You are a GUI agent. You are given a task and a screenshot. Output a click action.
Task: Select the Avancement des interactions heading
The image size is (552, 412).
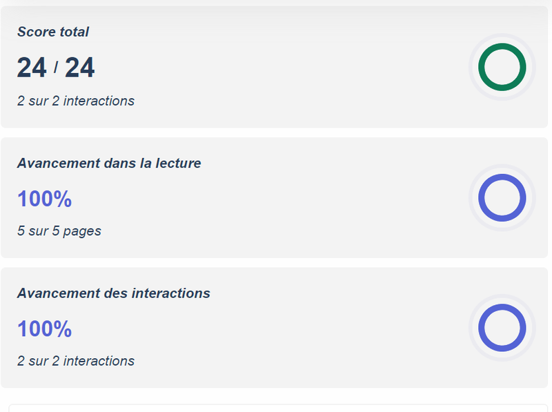click(x=114, y=293)
